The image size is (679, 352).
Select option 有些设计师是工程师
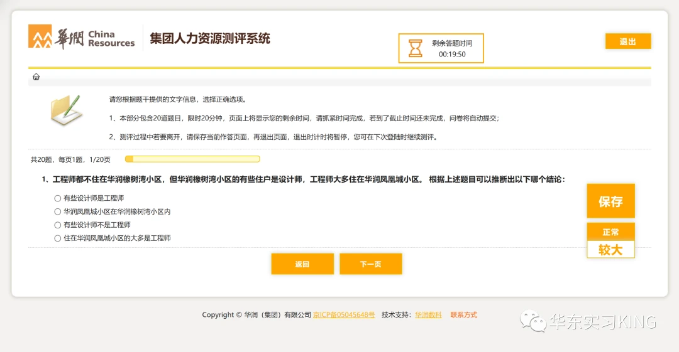pyautogui.click(x=58, y=198)
